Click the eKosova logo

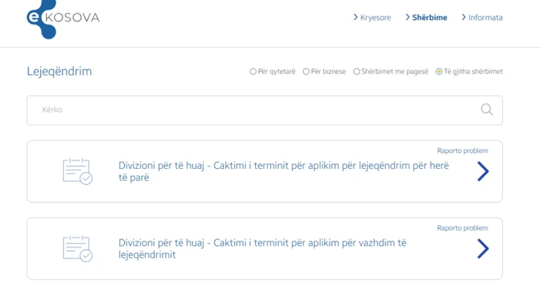[x=63, y=19]
